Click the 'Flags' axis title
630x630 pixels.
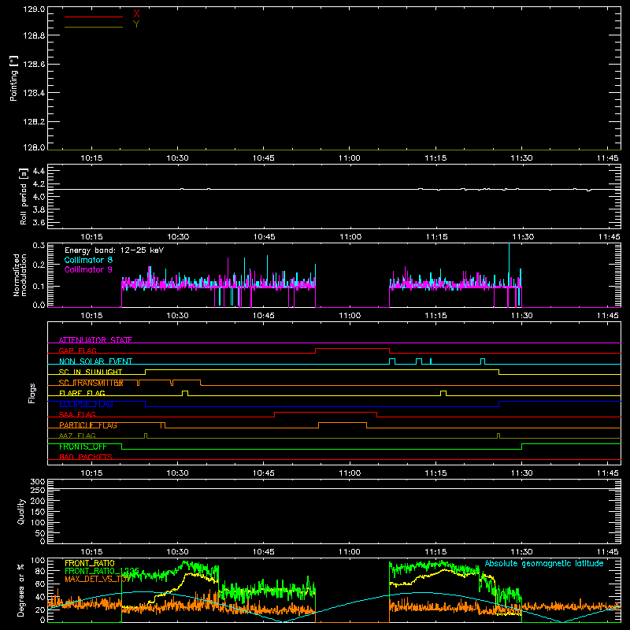pos(31,393)
